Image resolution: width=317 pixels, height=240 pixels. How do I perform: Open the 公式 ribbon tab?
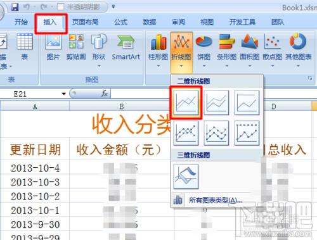pos(120,22)
